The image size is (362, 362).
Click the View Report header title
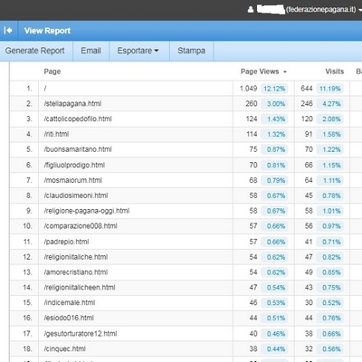[x=47, y=31]
